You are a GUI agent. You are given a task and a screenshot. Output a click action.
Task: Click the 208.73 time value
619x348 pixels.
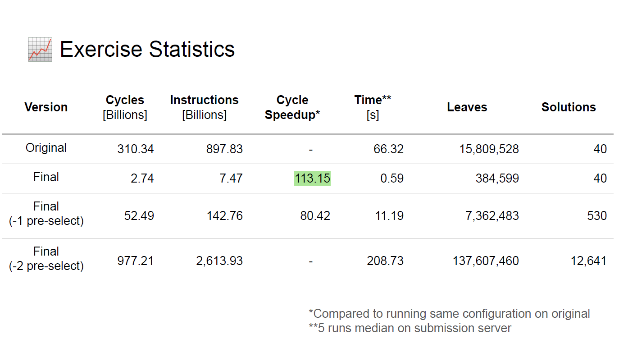pos(385,261)
